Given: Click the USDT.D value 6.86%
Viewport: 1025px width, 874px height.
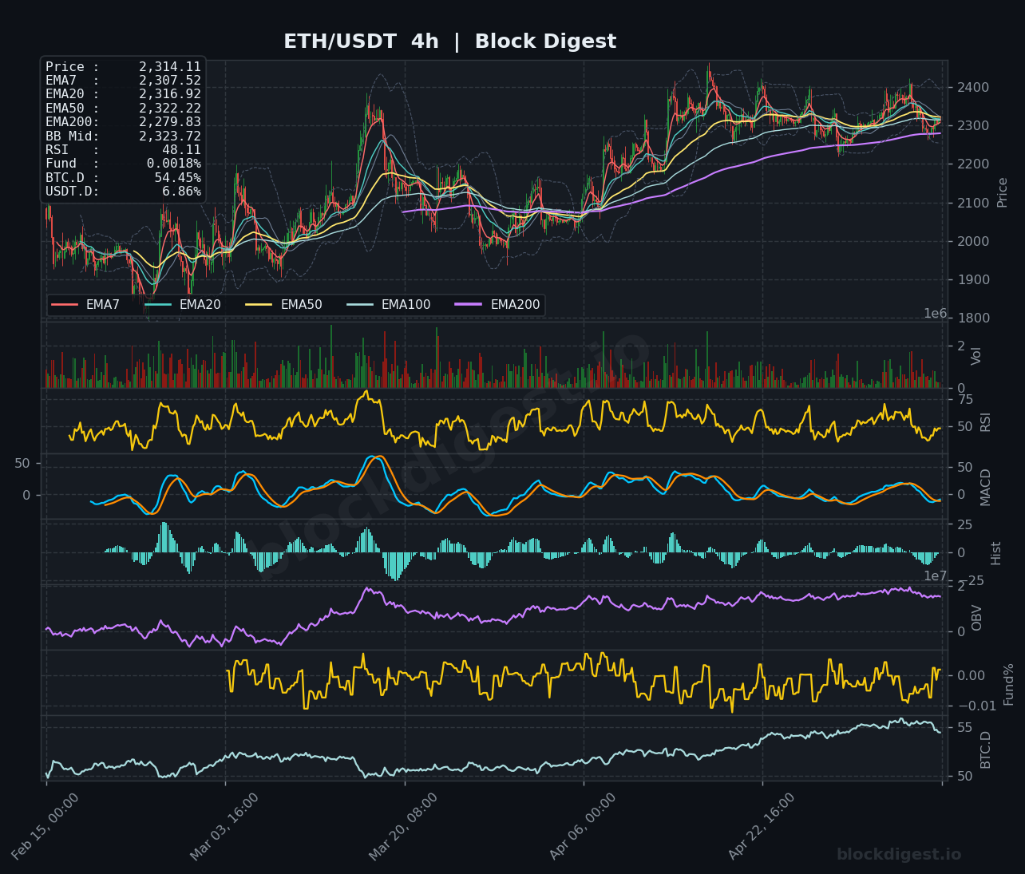Looking at the screenshot, I should coord(182,192).
